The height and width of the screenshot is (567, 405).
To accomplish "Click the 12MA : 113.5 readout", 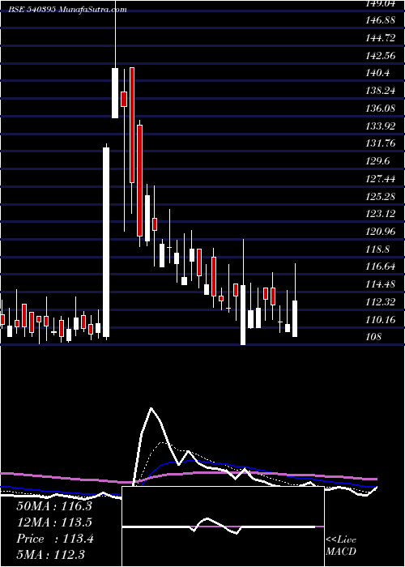I will pos(54,522).
